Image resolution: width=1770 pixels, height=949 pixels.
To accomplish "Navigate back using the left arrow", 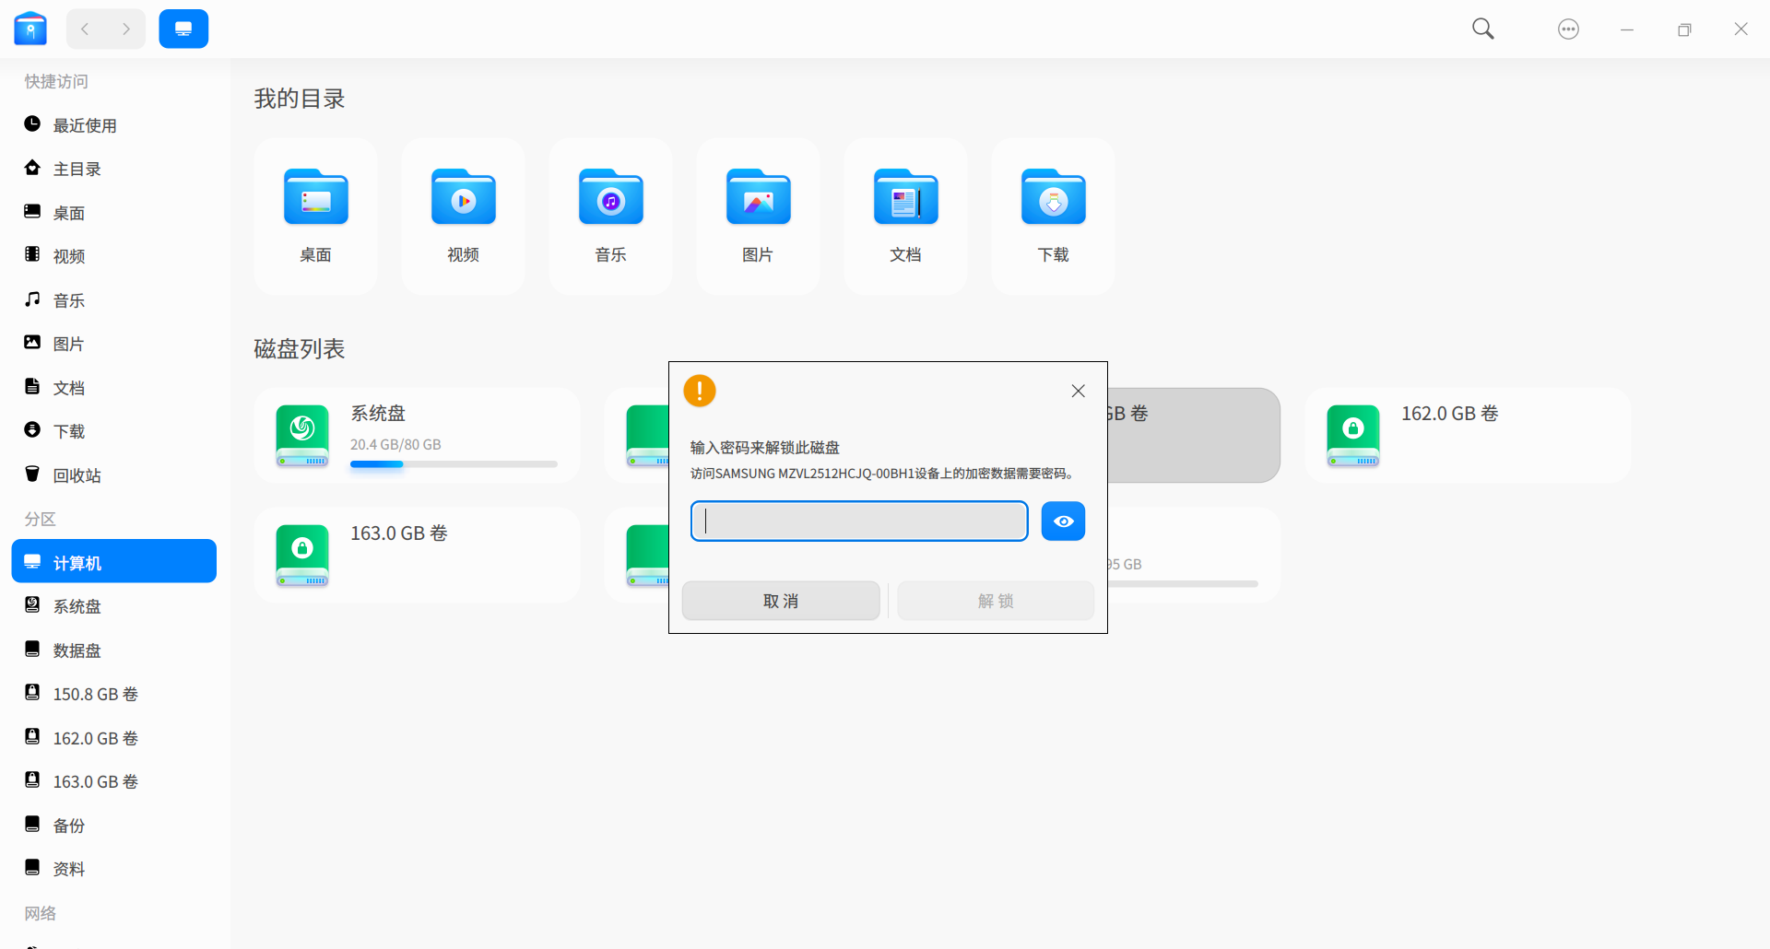I will click(x=85, y=29).
